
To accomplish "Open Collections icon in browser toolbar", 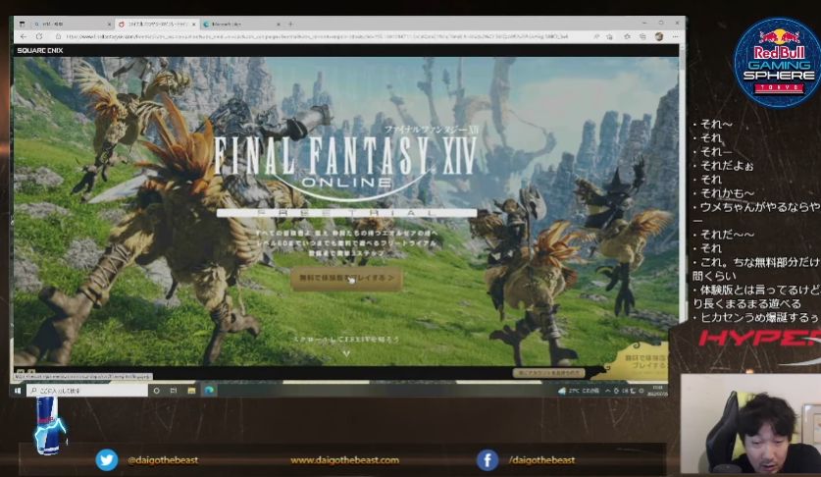I will (x=643, y=36).
